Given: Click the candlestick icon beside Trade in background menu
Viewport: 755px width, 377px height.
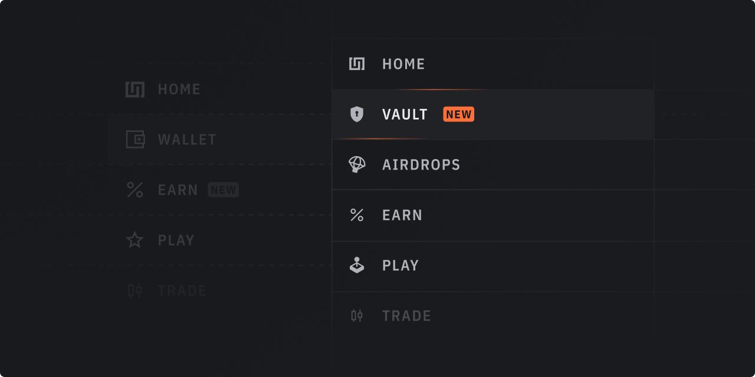Looking at the screenshot, I should [x=135, y=290].
